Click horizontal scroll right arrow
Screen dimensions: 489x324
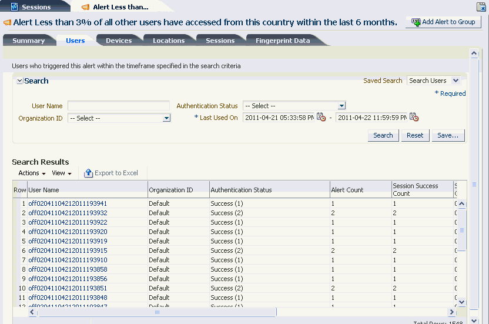coord(451,312)
